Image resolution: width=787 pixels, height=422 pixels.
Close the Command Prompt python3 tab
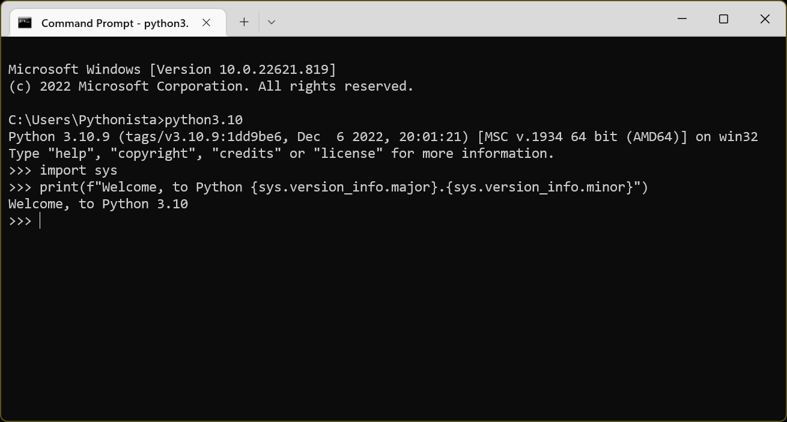coord(206,23)
